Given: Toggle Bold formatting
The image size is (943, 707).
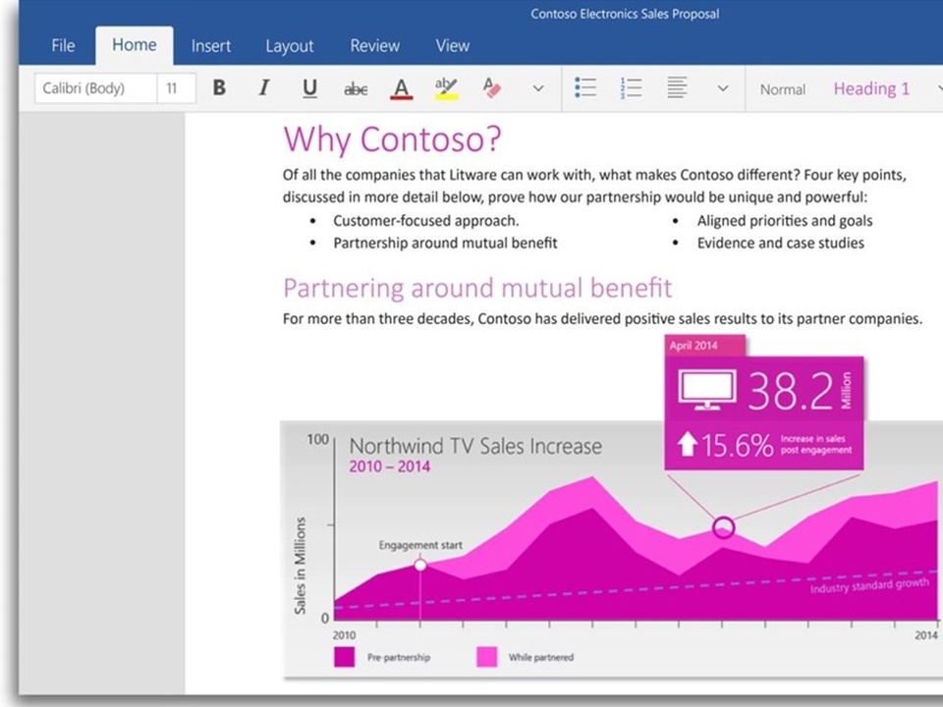Looking at the screenshot, I should point(219,88).
